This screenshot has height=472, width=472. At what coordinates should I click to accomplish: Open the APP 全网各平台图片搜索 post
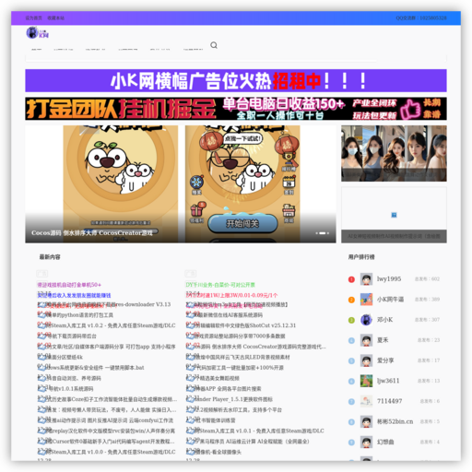point(224,389)
